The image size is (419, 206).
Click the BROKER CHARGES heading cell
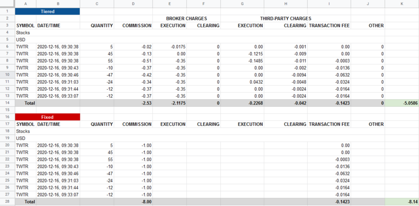[x=186, y=18]
